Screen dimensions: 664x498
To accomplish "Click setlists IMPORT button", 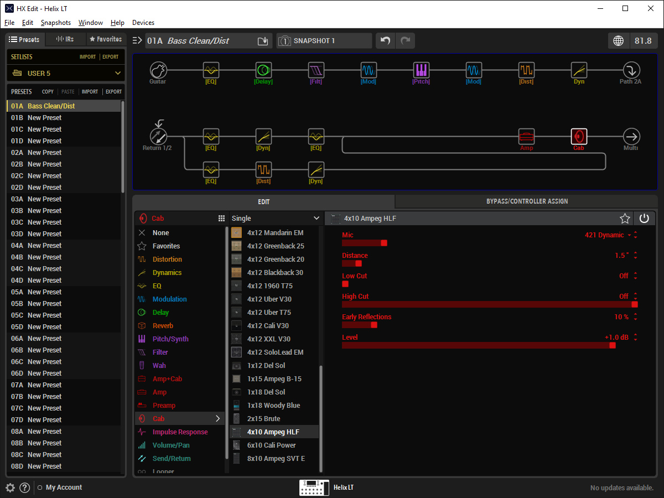I will (87, 57).
